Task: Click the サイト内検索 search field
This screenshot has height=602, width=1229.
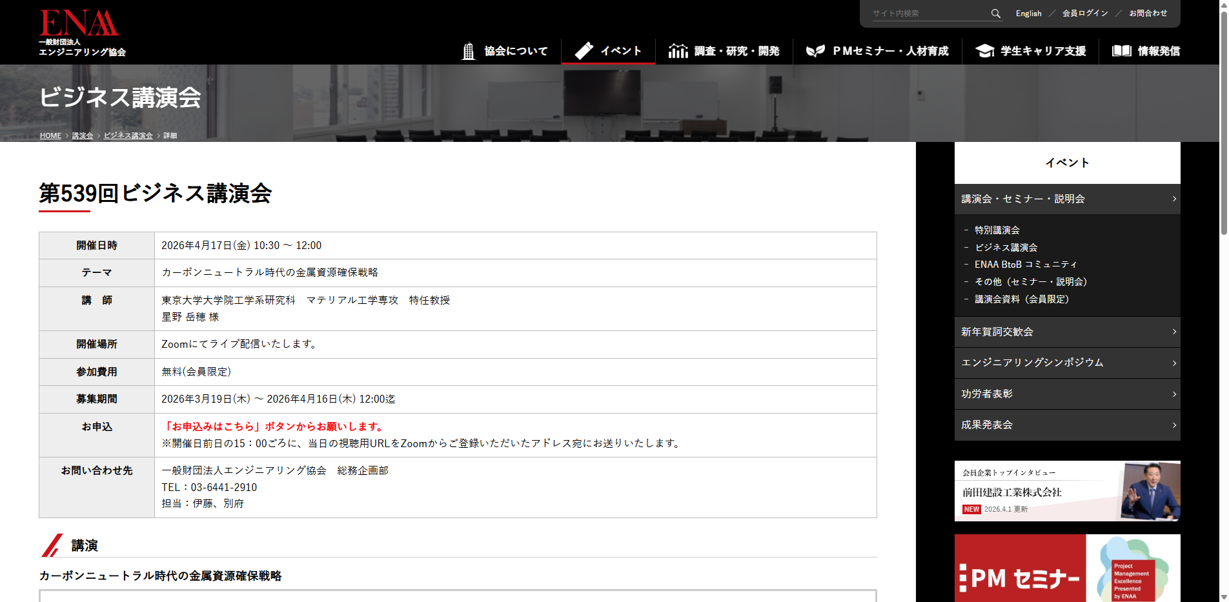Action: [929, 14]
